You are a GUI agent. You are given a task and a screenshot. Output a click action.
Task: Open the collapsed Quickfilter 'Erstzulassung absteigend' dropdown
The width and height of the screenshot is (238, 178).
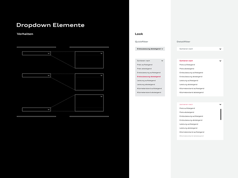coord(150,49)
